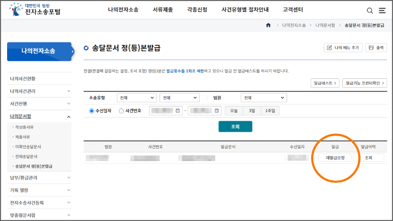Select 사건번호 radio button

click(121, 110)
